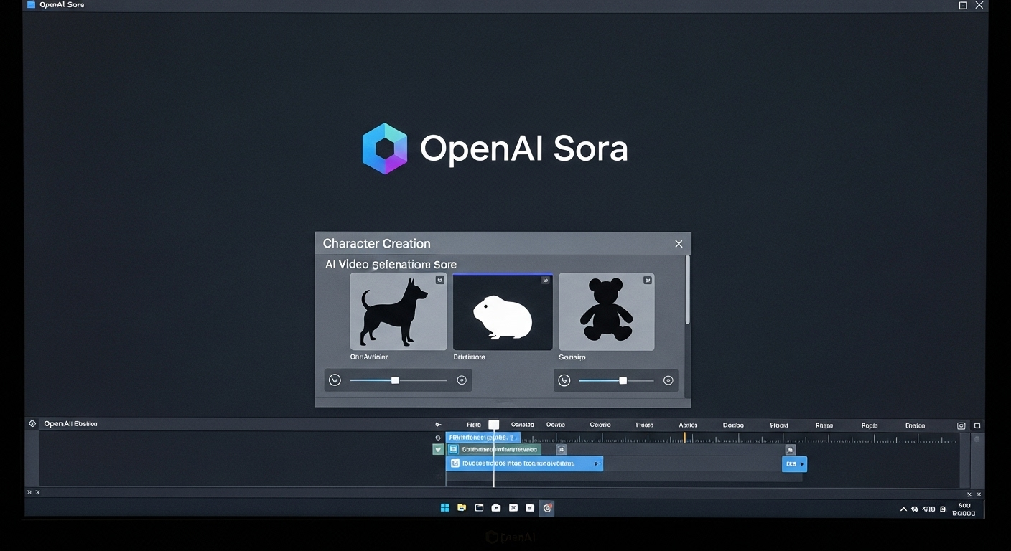
Task: Expand the arrow on the DEB clip
Action: pos(803,464)
